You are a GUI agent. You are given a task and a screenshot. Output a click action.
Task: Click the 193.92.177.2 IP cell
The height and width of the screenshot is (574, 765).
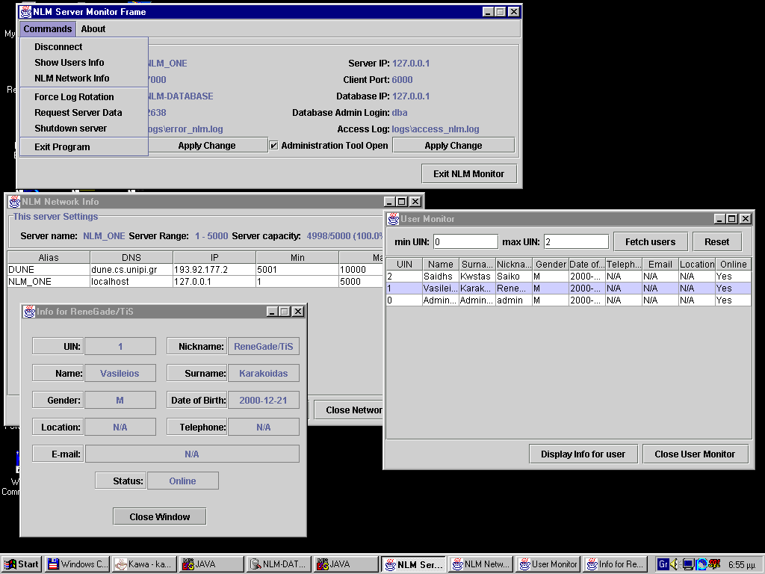pos(214,269)
